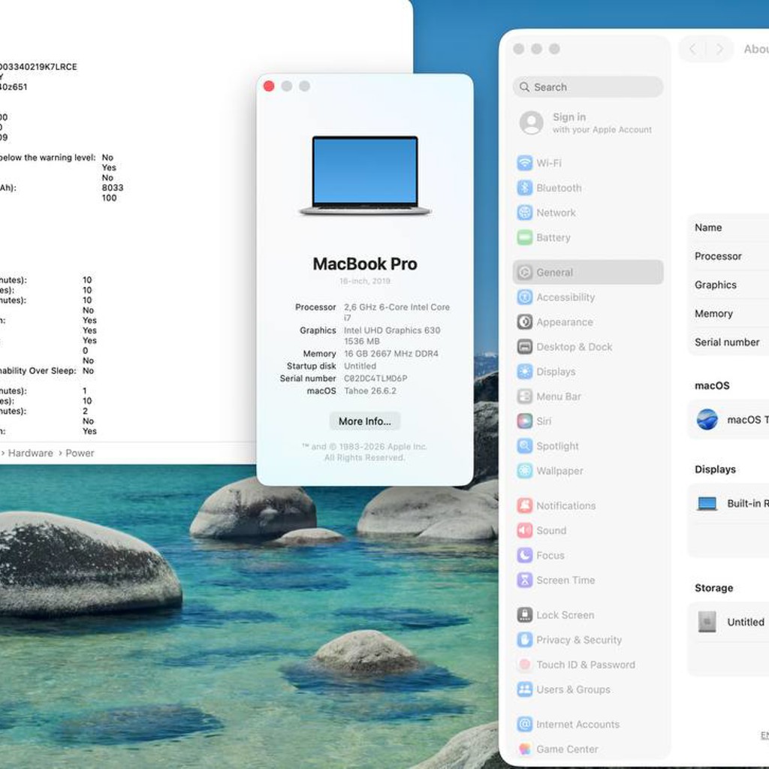
Task: Go back using the left chevron
Action: tap(692, 49)
